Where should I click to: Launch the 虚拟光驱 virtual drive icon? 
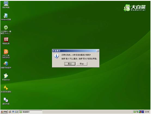click(x=6, y=101)
